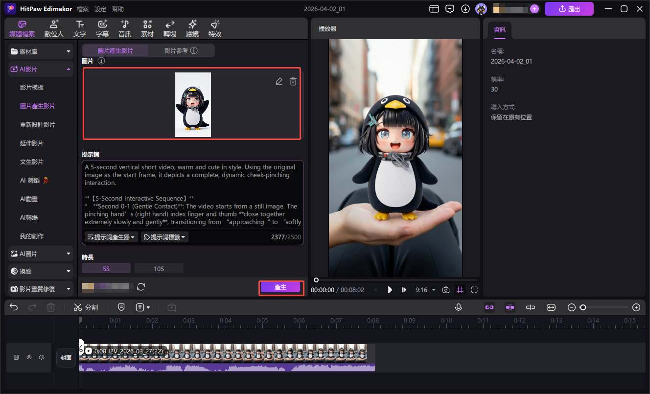The width and height of the screenshot is (650, 394).
Task: Click the 產生 generate button
Action: tap(280, 287)
